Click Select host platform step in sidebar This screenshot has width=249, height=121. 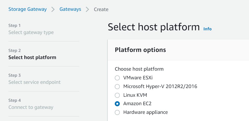click(32, 57)
